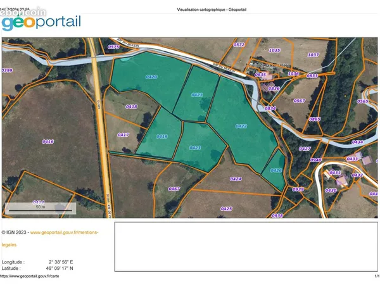Click parcel number 0833
Image resolution: width=380 pixels, height=285 pixels.
tap(312, 75)
